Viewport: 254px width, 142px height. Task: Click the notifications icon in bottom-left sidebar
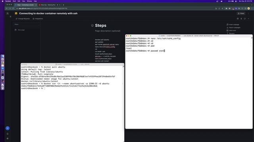(x=8, y=134)
